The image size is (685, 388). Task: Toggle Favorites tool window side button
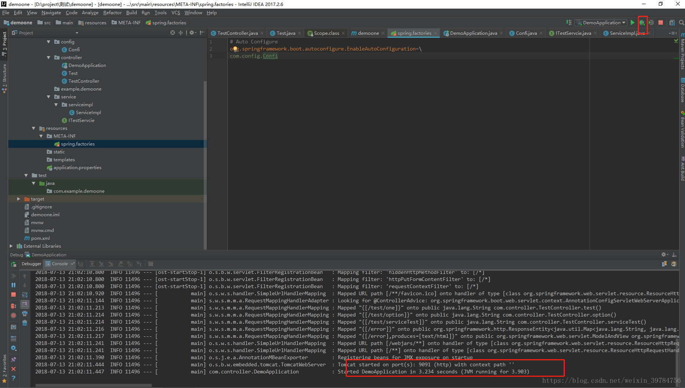(x=4, y=369)
